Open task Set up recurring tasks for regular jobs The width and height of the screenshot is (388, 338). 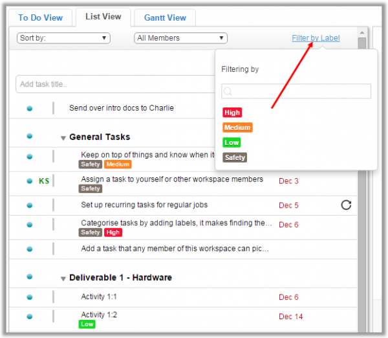point(144,205)
